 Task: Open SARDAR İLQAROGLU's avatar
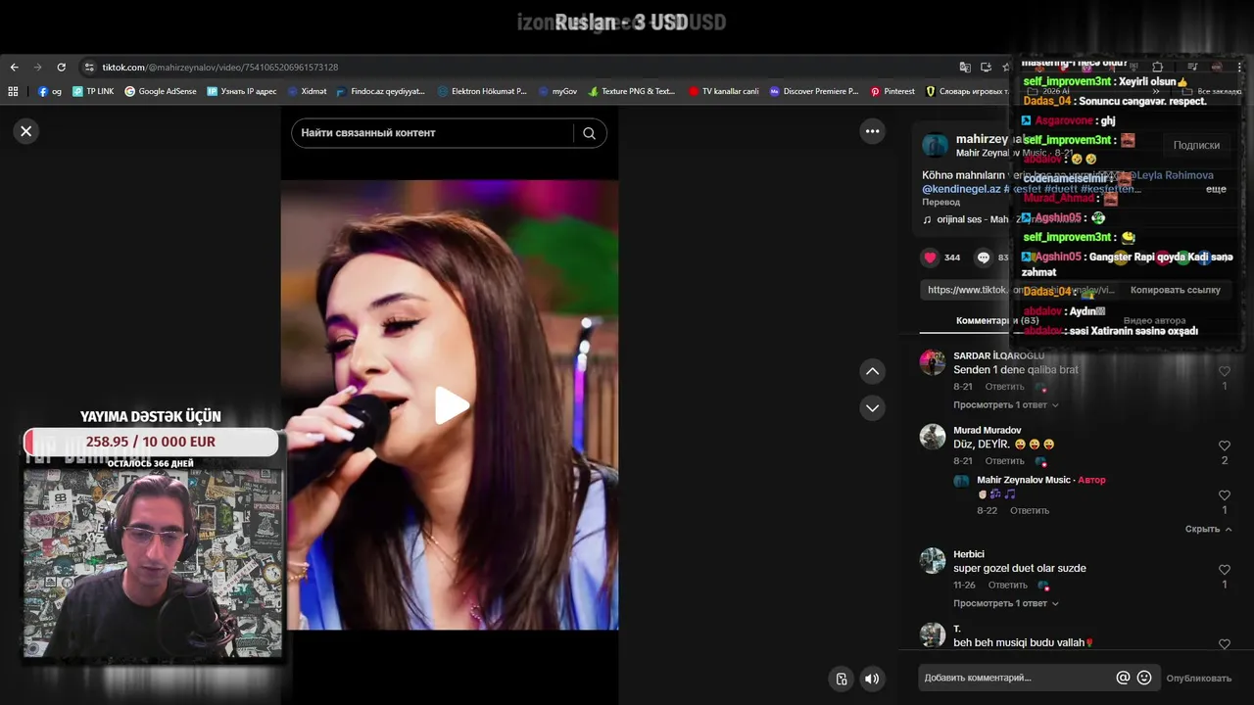click(x=933, y=362)
